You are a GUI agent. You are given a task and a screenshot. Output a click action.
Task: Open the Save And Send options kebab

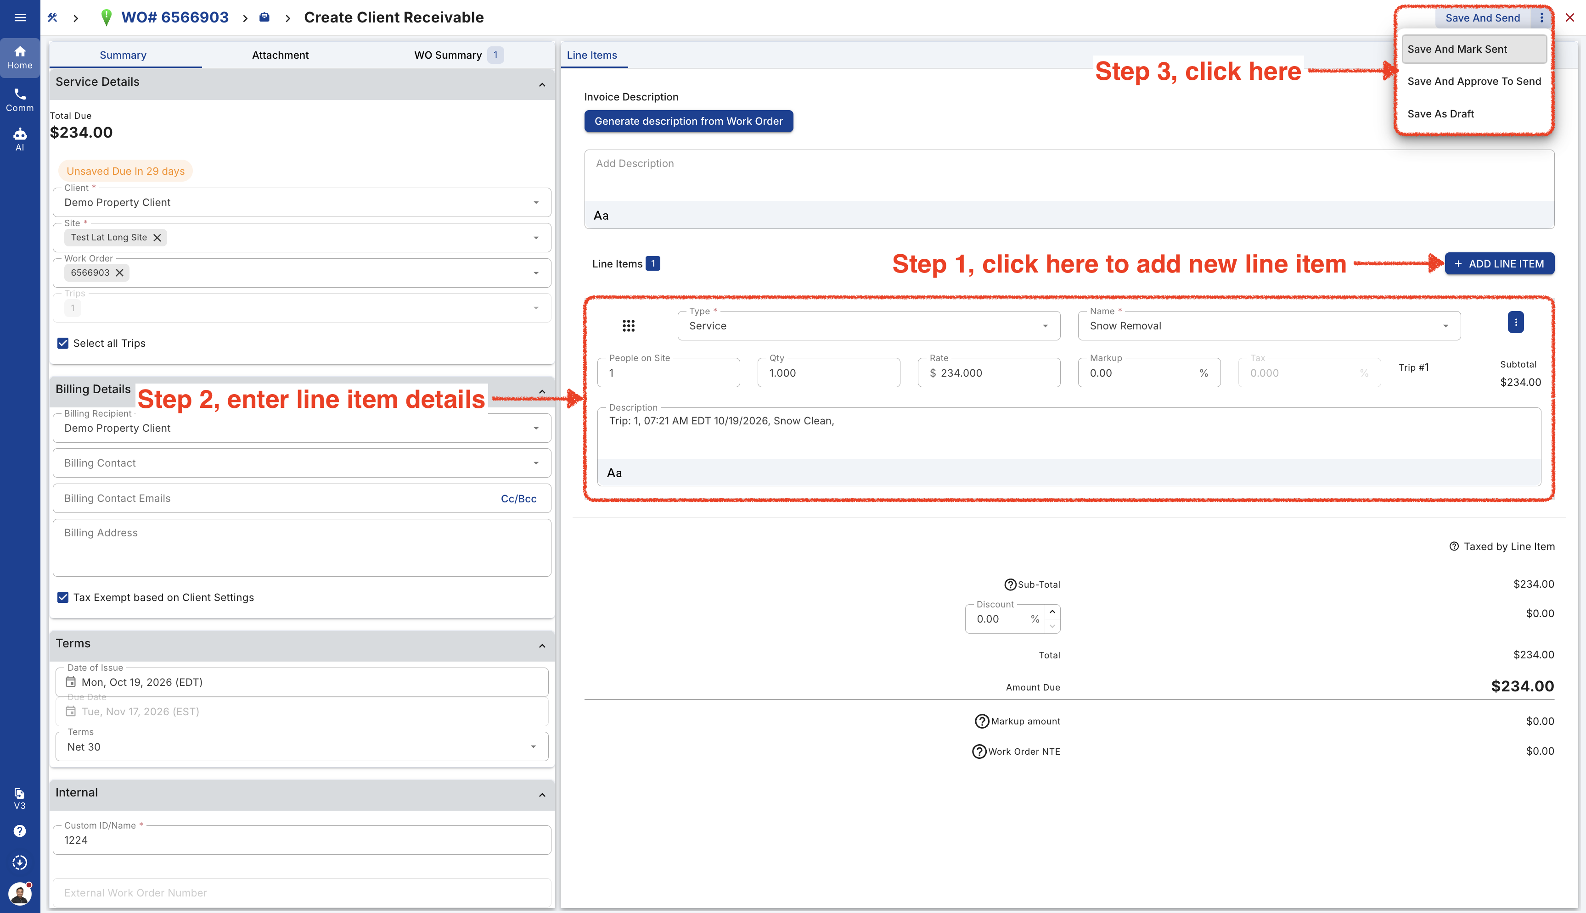(1541, 17)
